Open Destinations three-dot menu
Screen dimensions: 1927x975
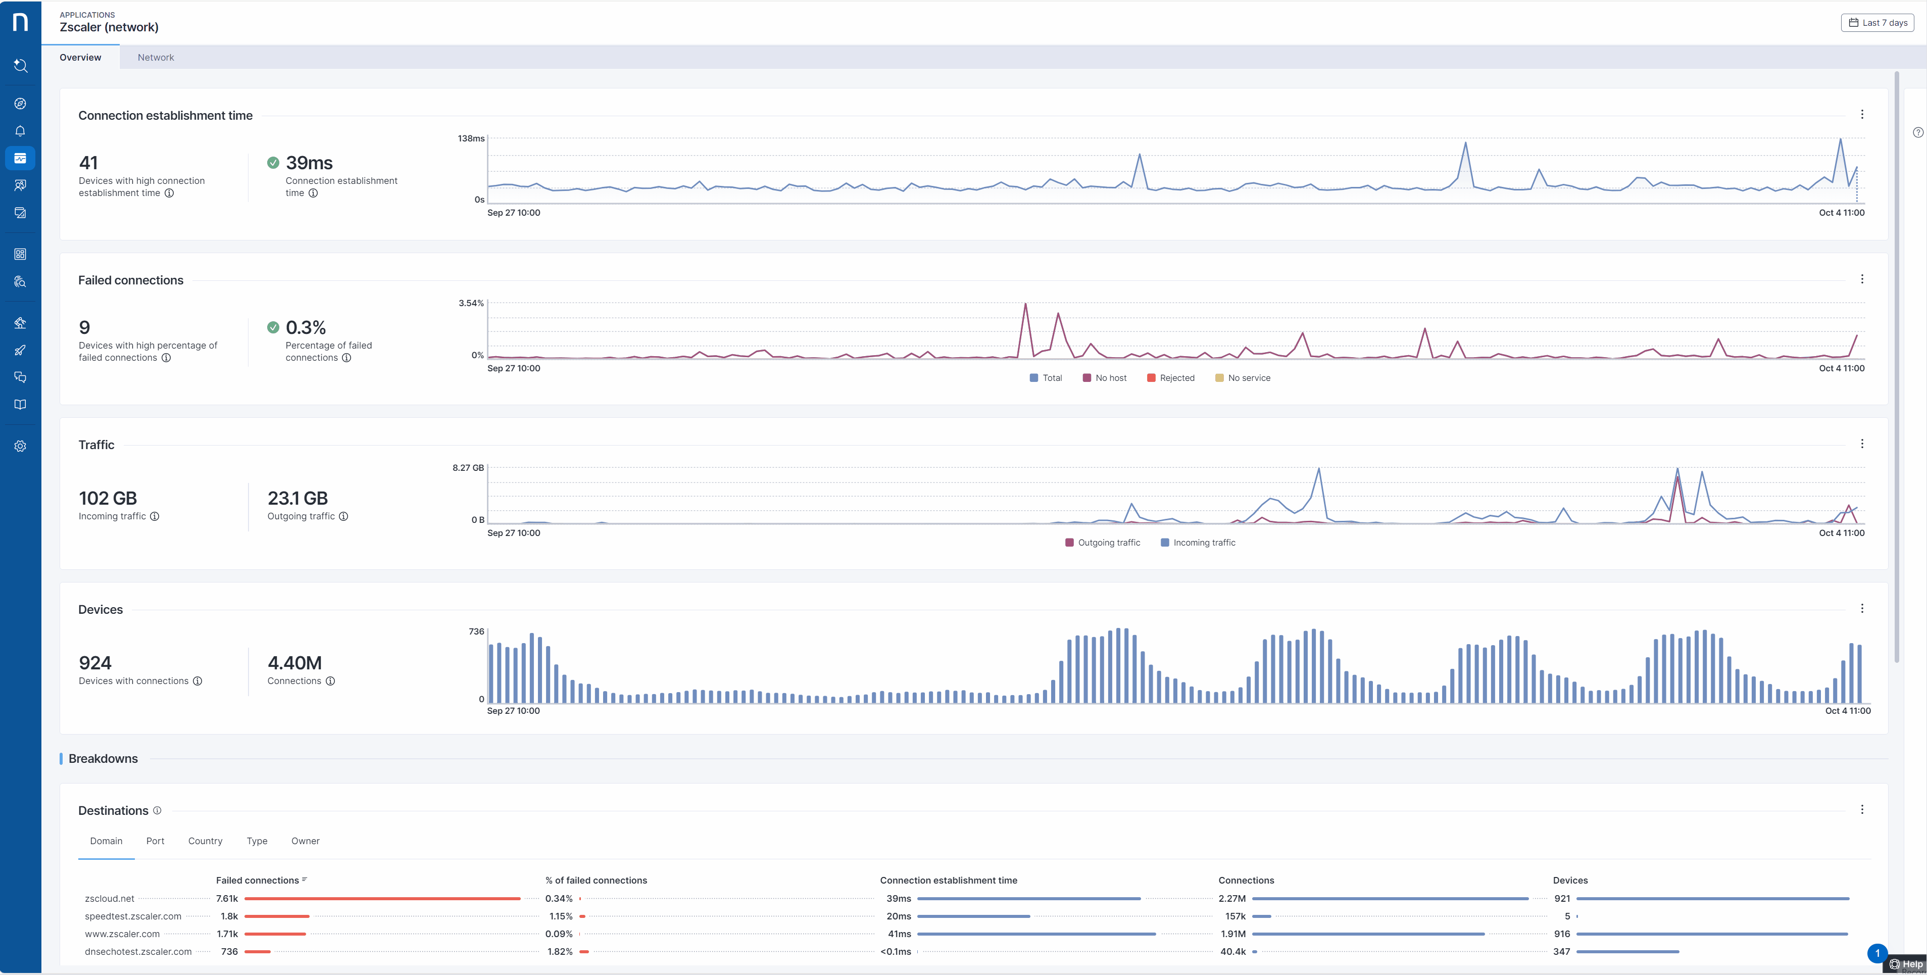coord(1862,810)
